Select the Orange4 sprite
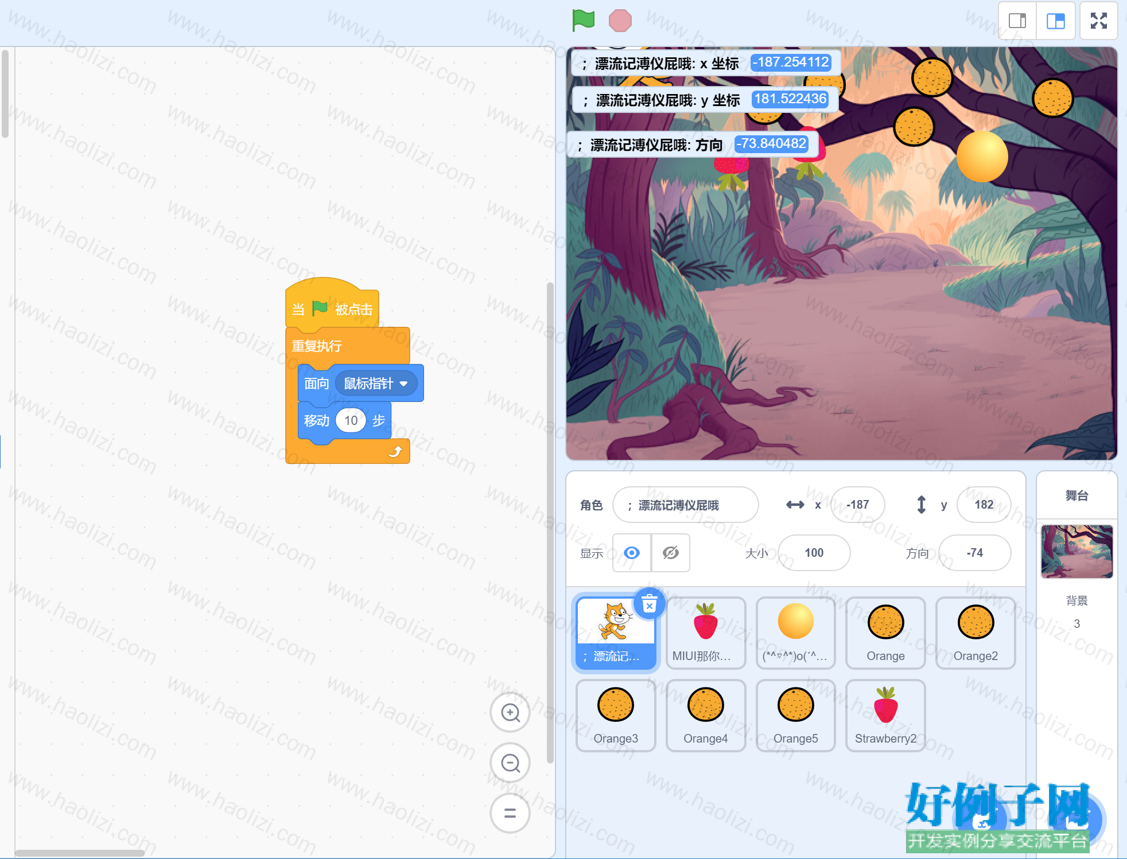1127x859 pixels. click(706, 716)
